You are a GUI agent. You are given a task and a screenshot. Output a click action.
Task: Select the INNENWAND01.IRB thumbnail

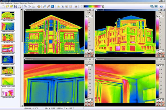pyautogui.click(x=8, y=48)
